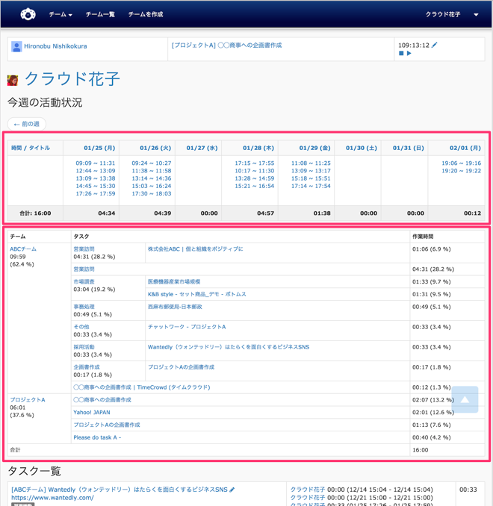
Task: Click クラウド花子 profile picture beside heading
Action: pos(13,80)
